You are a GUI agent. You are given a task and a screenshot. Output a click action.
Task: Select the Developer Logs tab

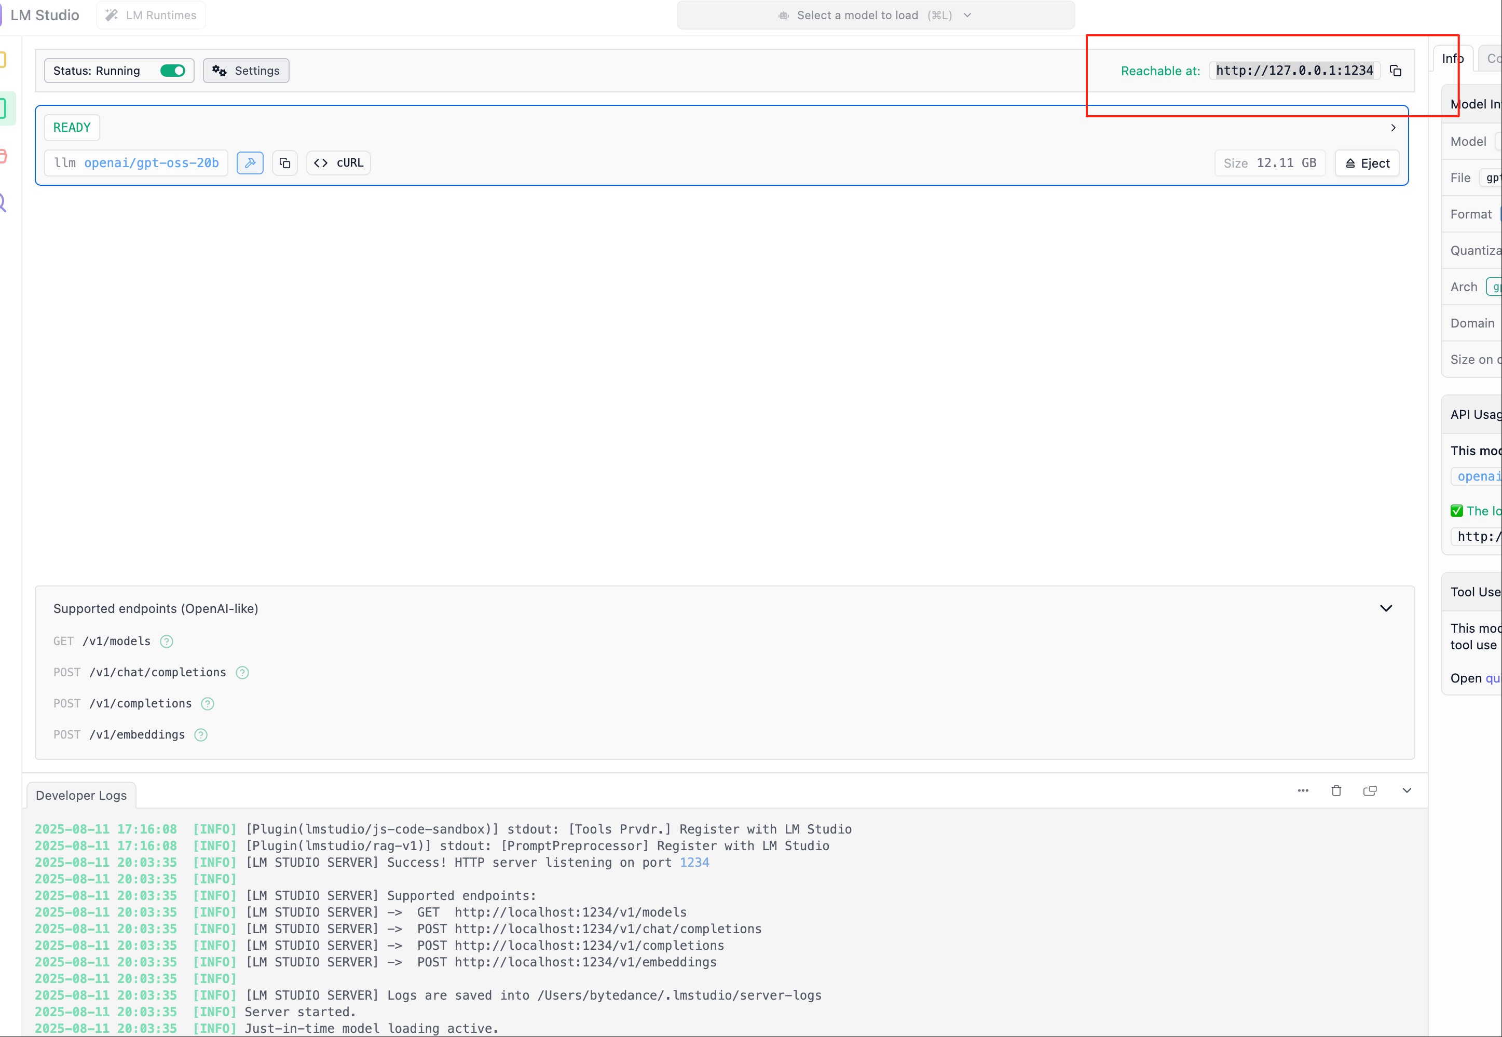81,795
